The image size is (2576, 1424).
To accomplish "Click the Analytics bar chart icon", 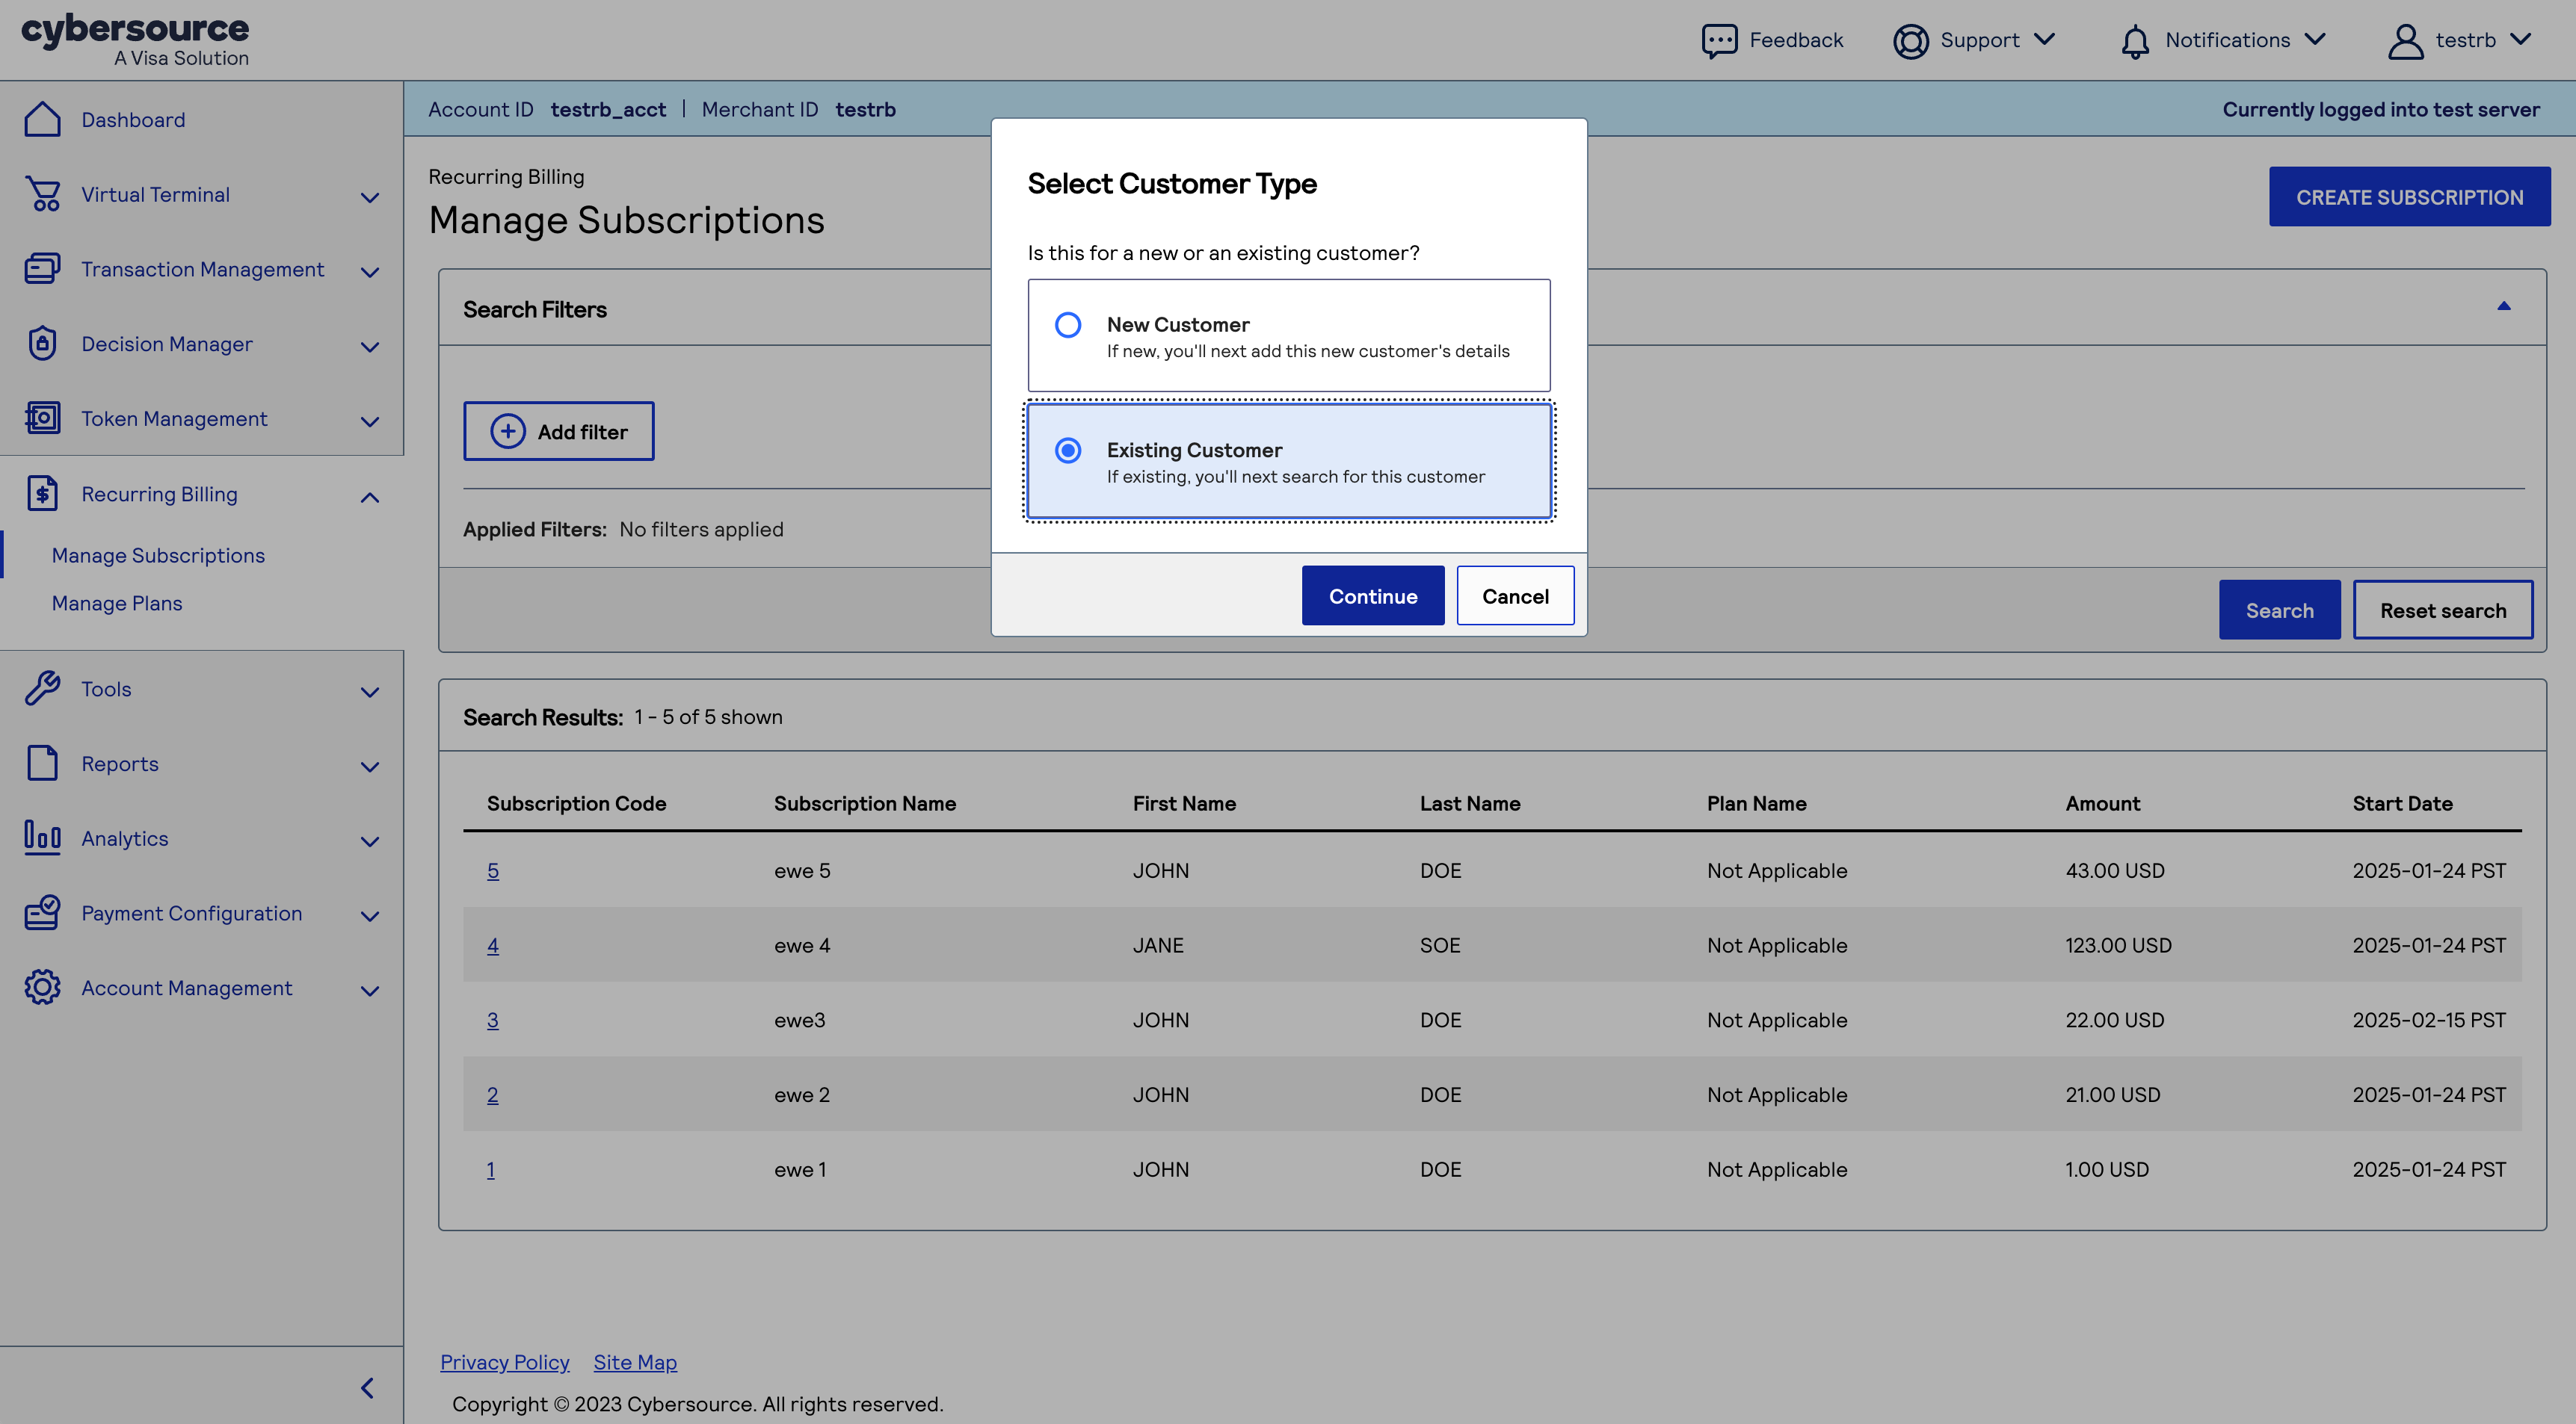I will pos(42,838).
